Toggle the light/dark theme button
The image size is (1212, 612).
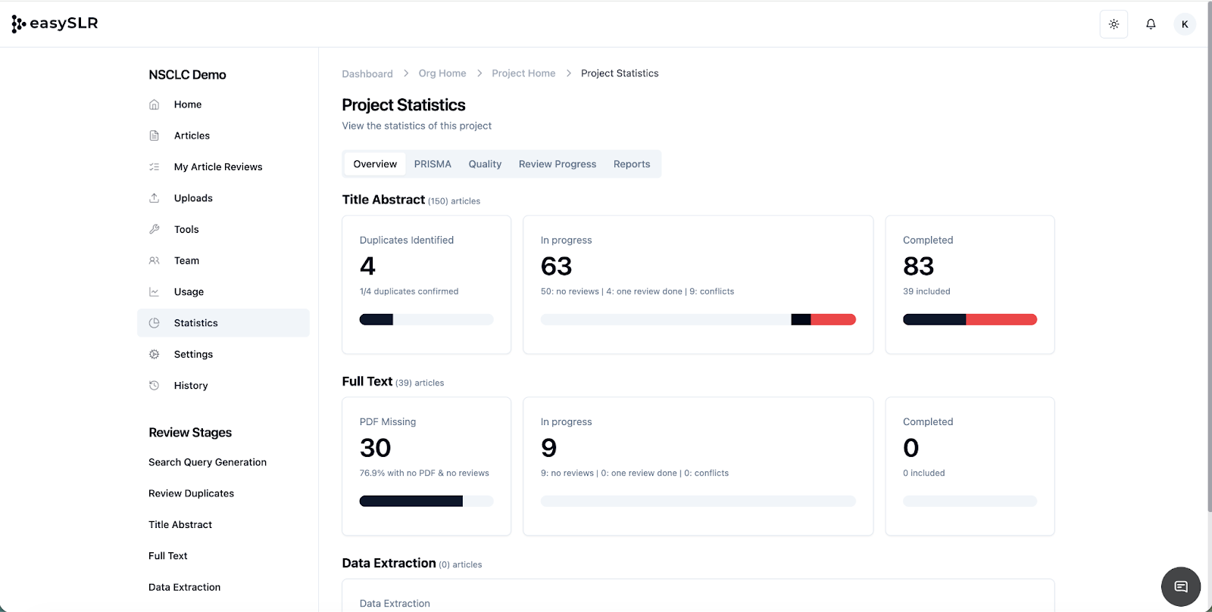click(1114, 24)
